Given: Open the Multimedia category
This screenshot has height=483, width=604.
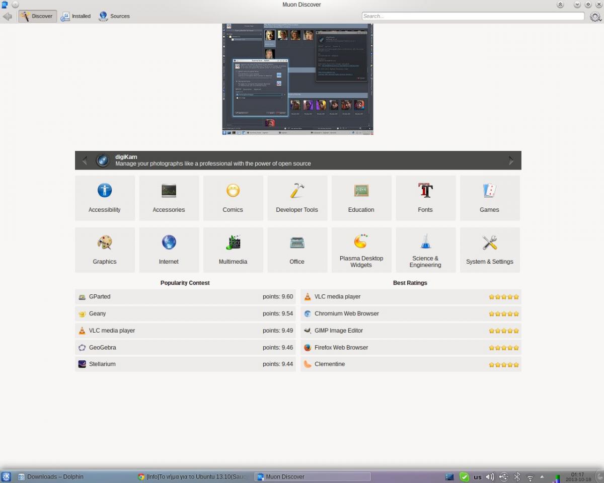Looking at the screenshot, I should (233, 250).
